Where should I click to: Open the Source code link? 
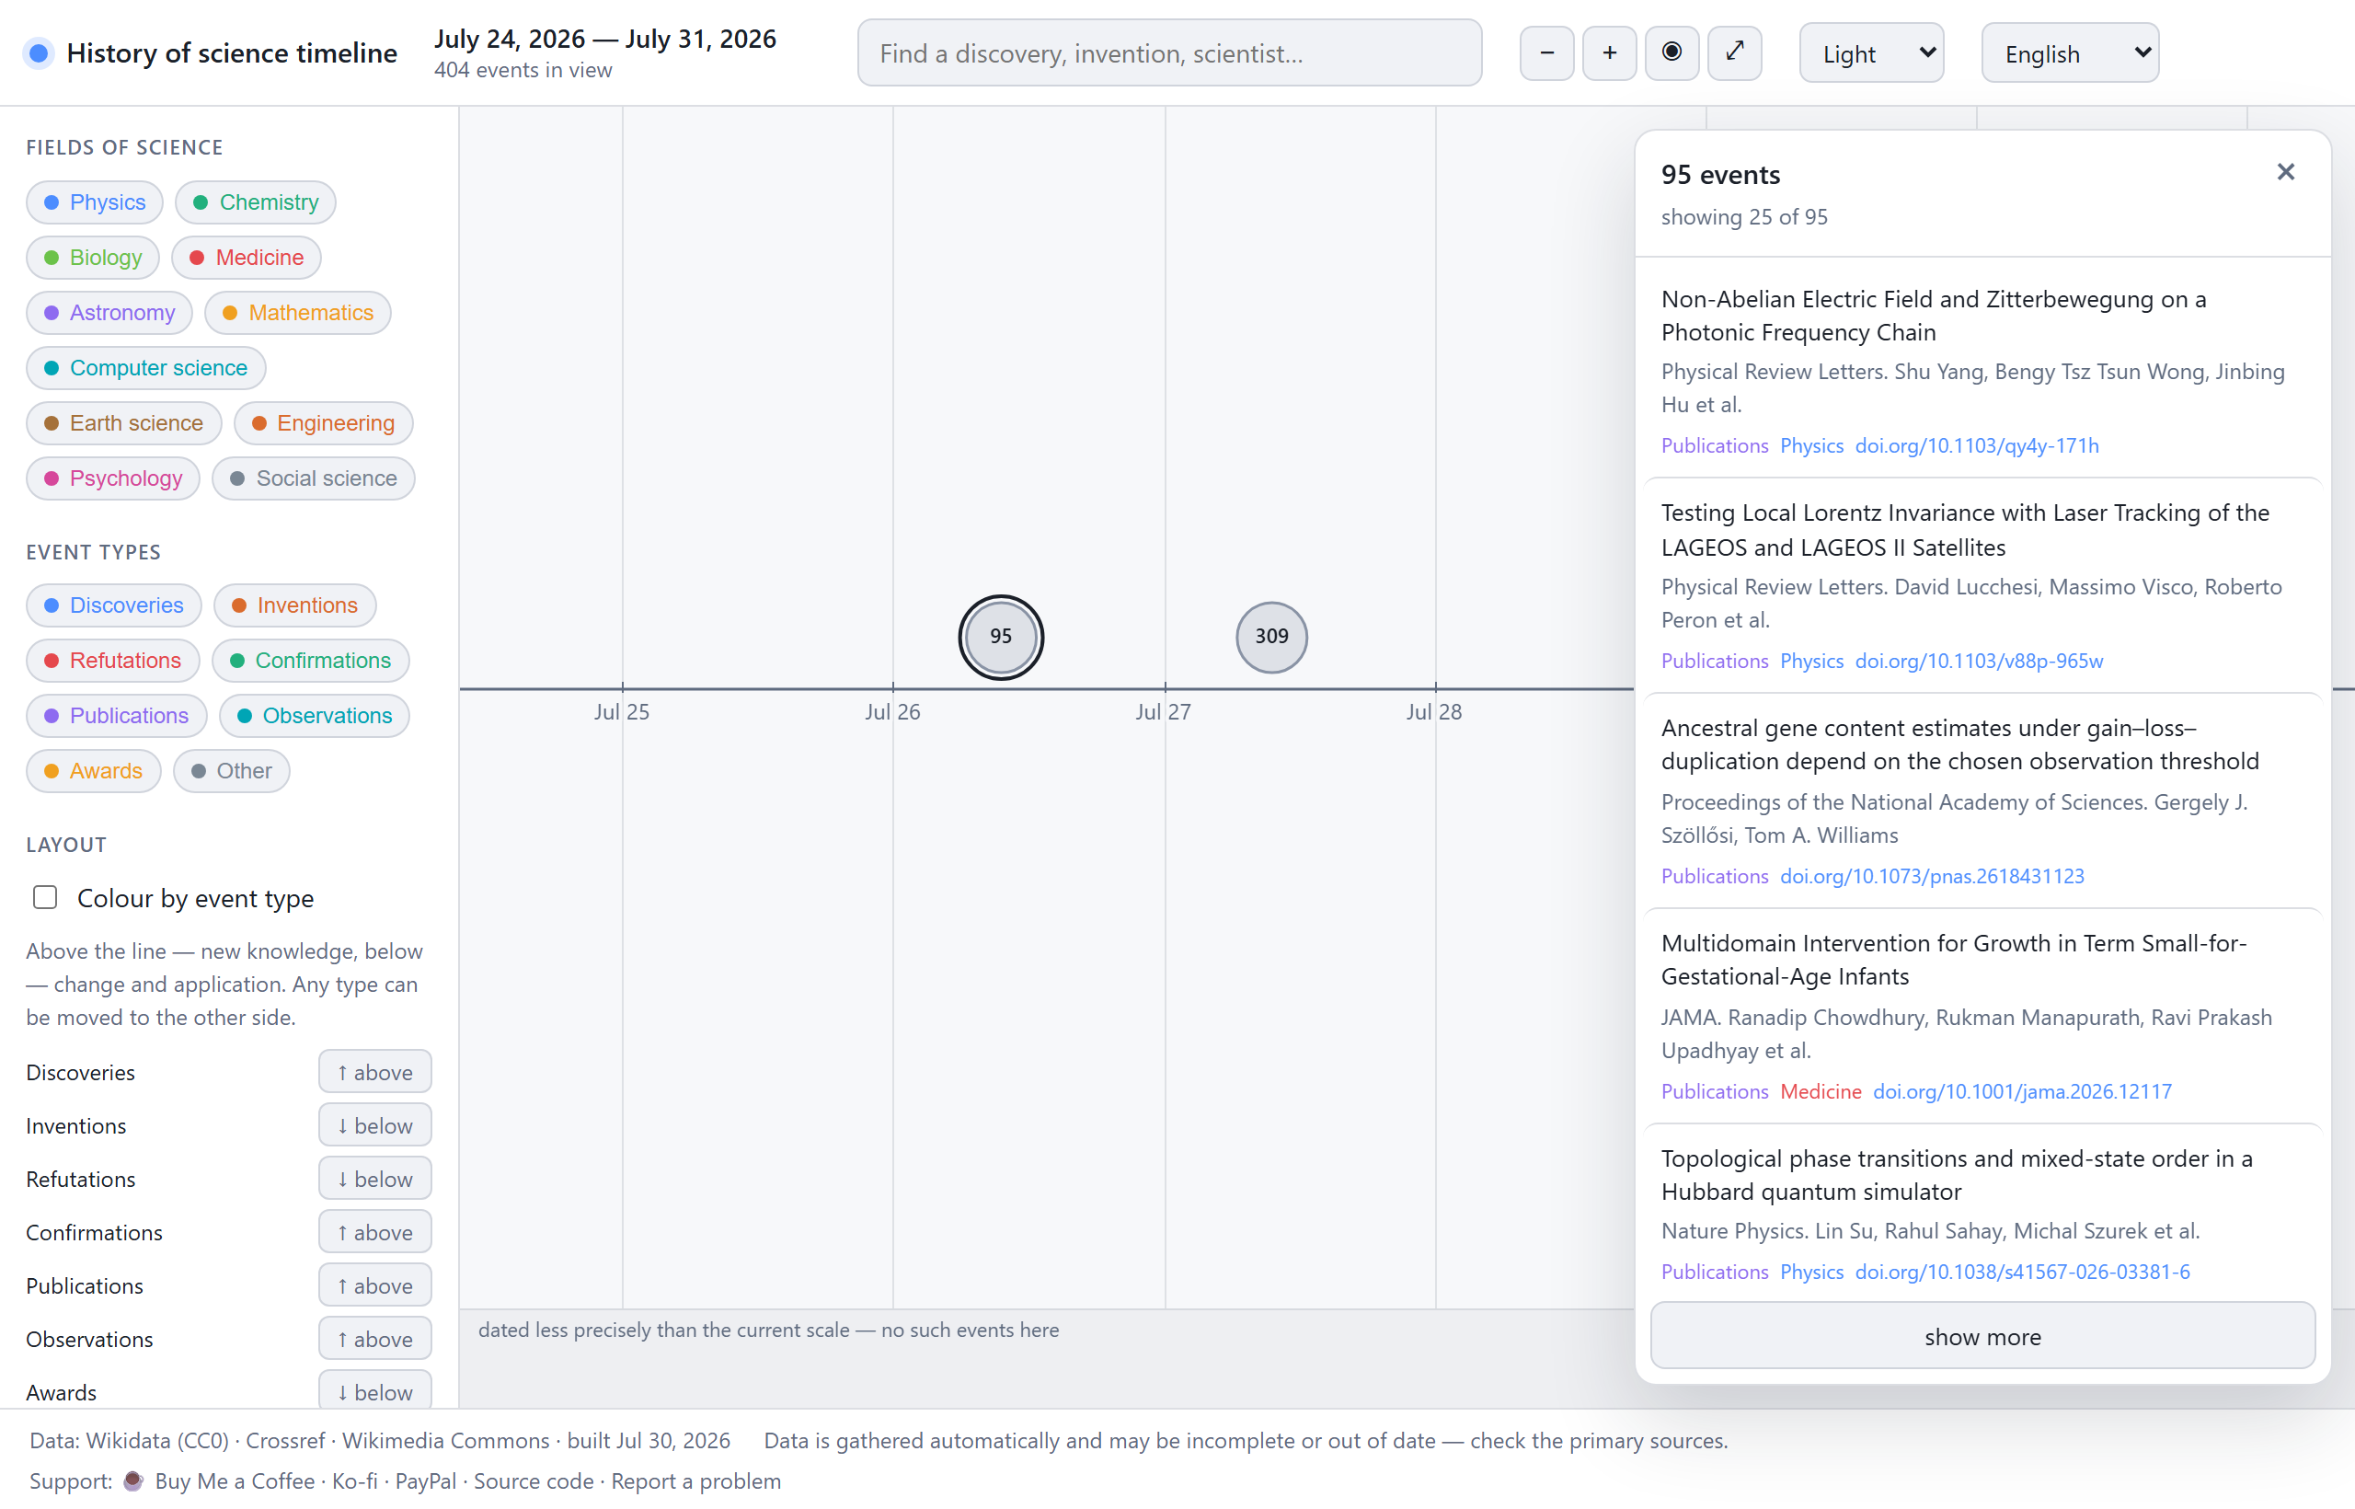pos(533,1480)
